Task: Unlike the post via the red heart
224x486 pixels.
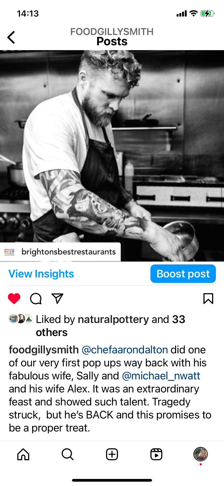Action: 14,299
